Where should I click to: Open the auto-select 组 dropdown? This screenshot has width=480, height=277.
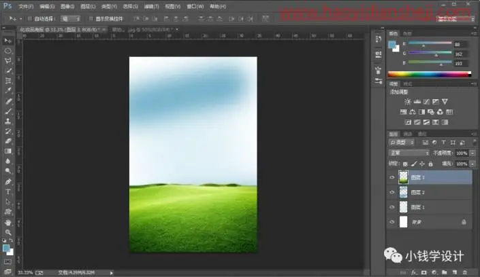click(70, 18)
